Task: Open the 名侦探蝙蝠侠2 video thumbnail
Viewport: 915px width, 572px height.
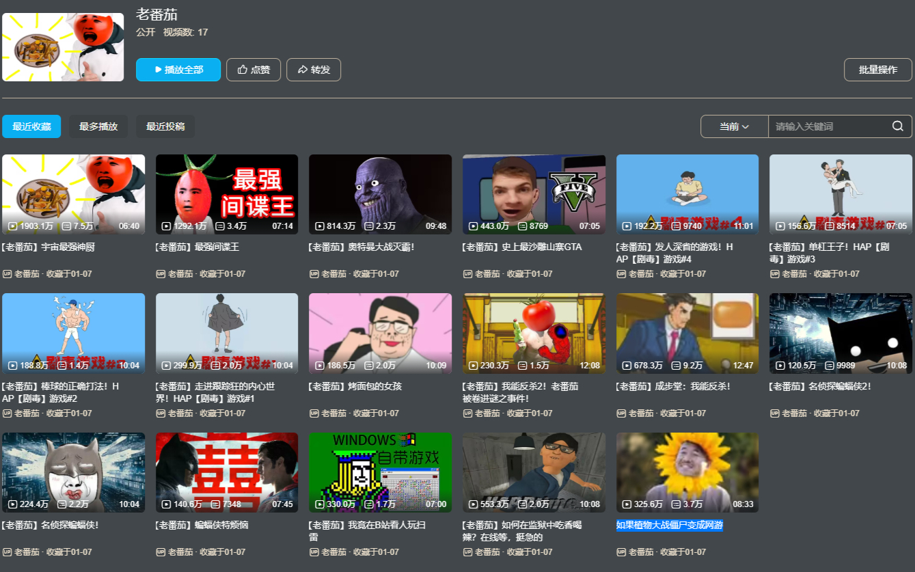Action: [x=841, y=333]
